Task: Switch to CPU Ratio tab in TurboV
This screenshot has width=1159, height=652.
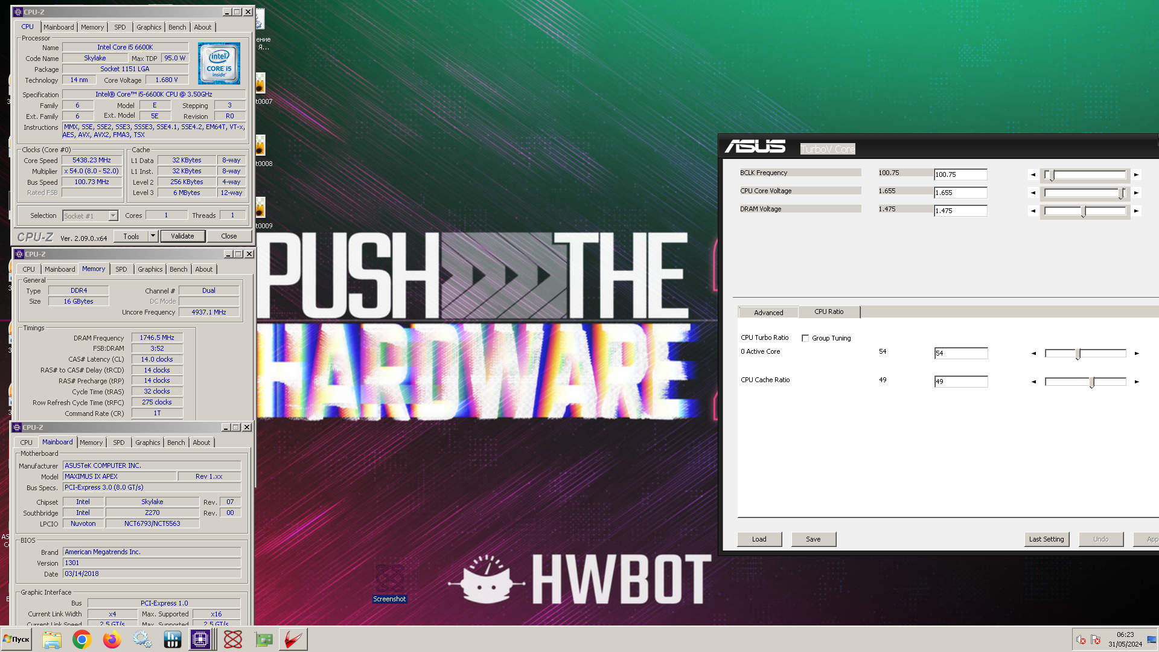Action: pyautogui.click(x=829, y=312)
